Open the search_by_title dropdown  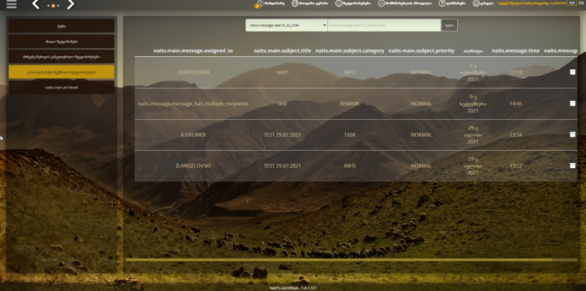(286, 26)
